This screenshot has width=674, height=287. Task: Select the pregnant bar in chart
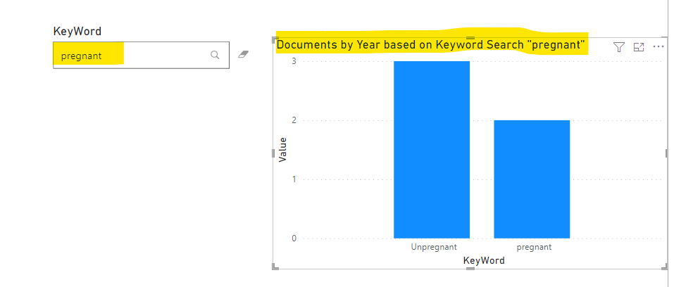(532, 179)
